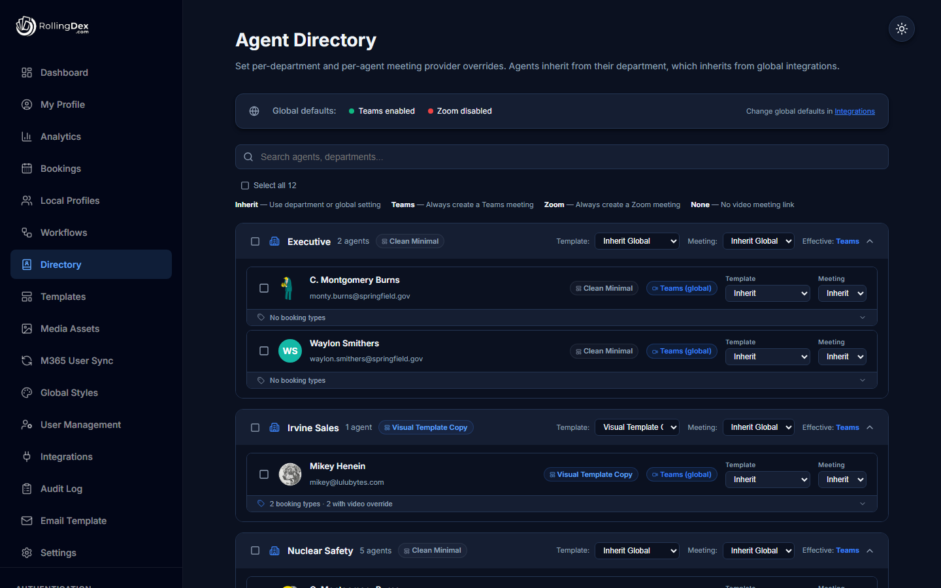This screenshot has height=588, width=941.
Task: Click the M365 User Sync refresh icon
Action: (x=27, y=361)
